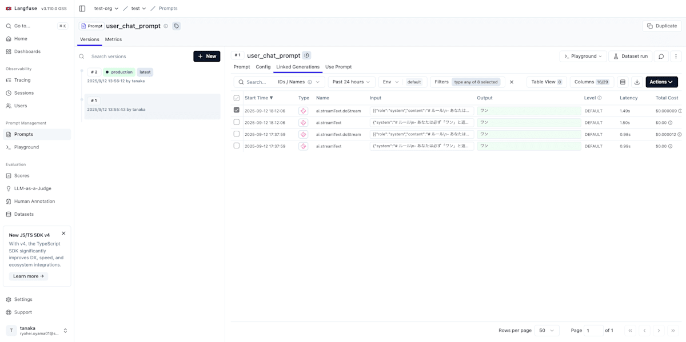The image size is (686, 342).
Task: Open the Env default dropdown
Action: (402, 82)
